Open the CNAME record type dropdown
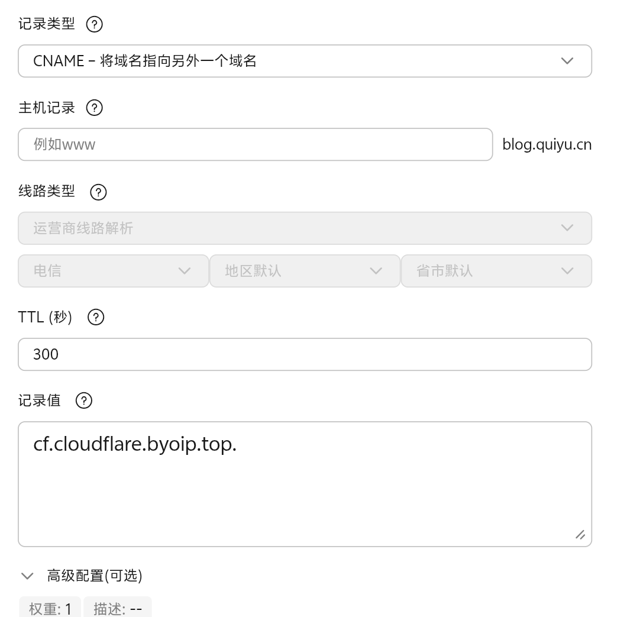The height and width of the screenshot is (617, 643). pyautogui.click(x=305, y=61)
